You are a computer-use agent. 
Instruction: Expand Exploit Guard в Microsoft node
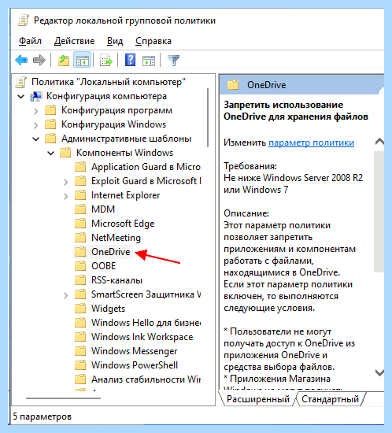click(65, 182)
